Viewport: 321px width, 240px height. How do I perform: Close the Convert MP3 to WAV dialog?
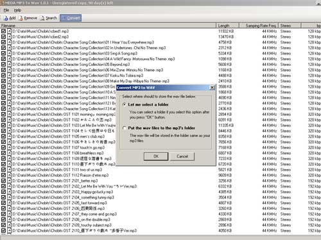(212, 88)
